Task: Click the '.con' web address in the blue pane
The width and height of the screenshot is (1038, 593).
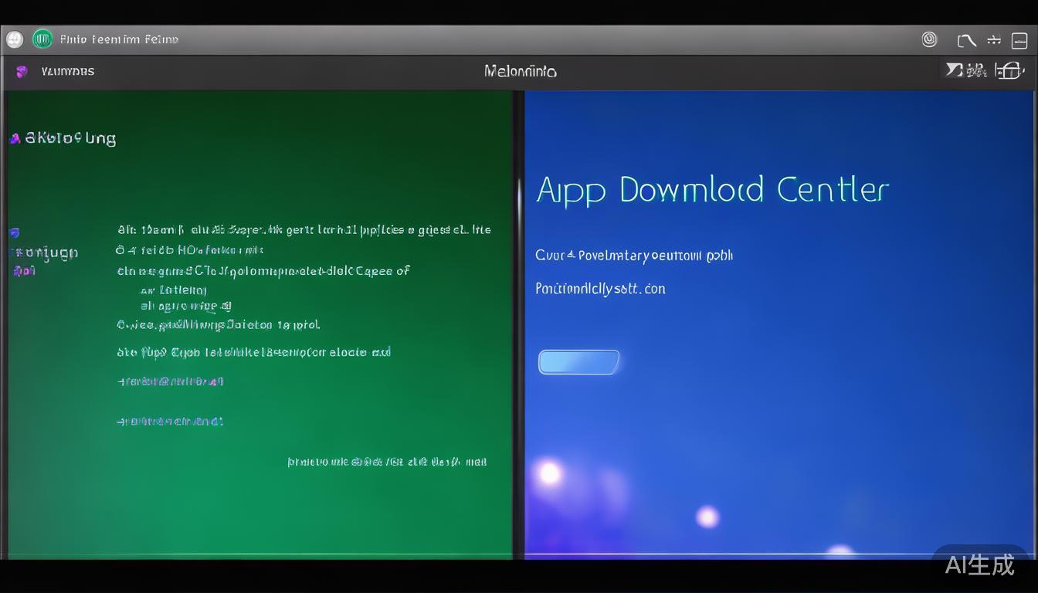Action: pos(600,289)
